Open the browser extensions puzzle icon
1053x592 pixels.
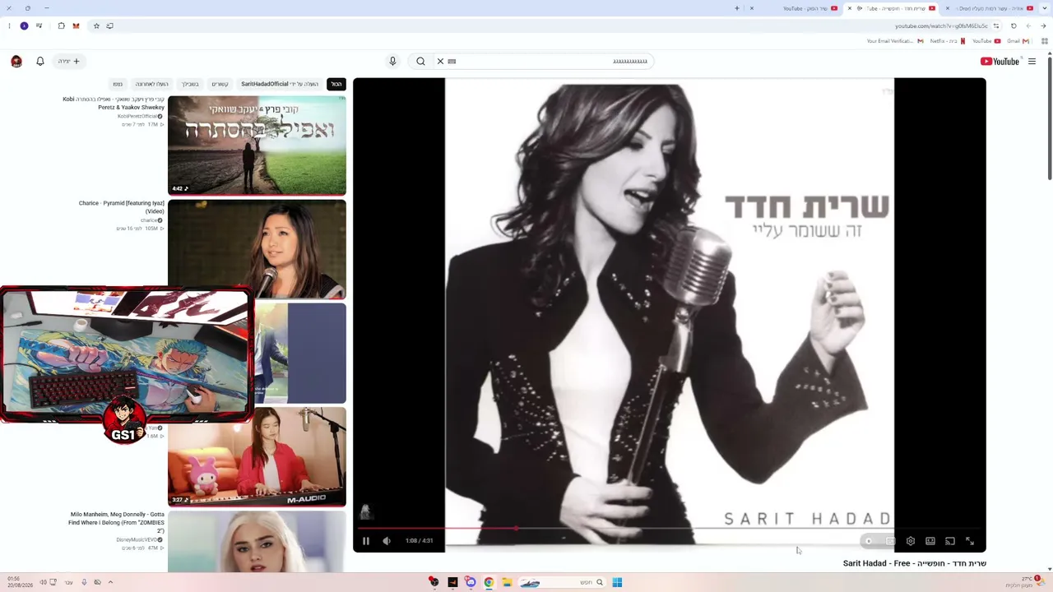click(61, 25)
